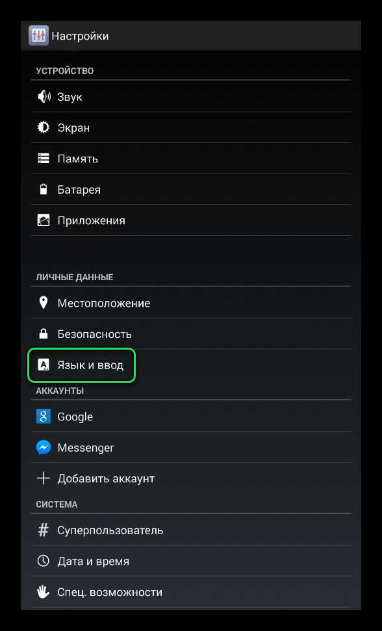Tap the Settings app icon in header
The image size is (382, 631).
38,36
